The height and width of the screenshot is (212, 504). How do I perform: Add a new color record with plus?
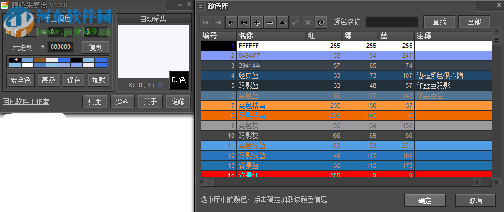[x=257, y=22]
